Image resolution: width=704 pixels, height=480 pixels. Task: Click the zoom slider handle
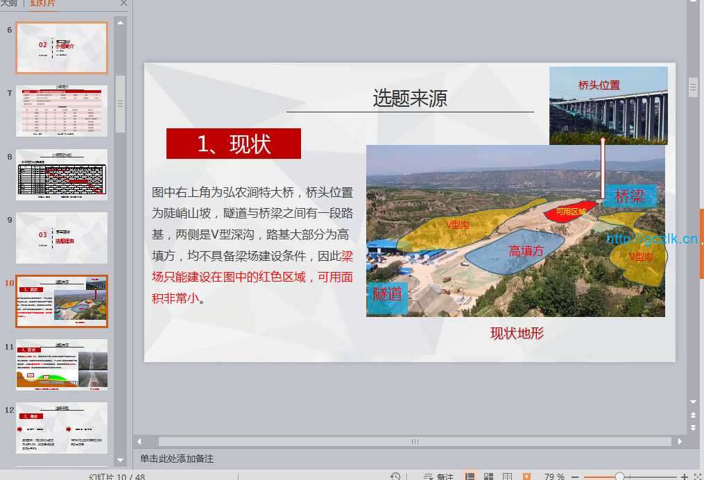619,477
